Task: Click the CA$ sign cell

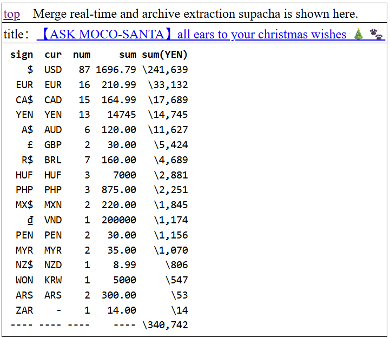Action: click(24, 100)
